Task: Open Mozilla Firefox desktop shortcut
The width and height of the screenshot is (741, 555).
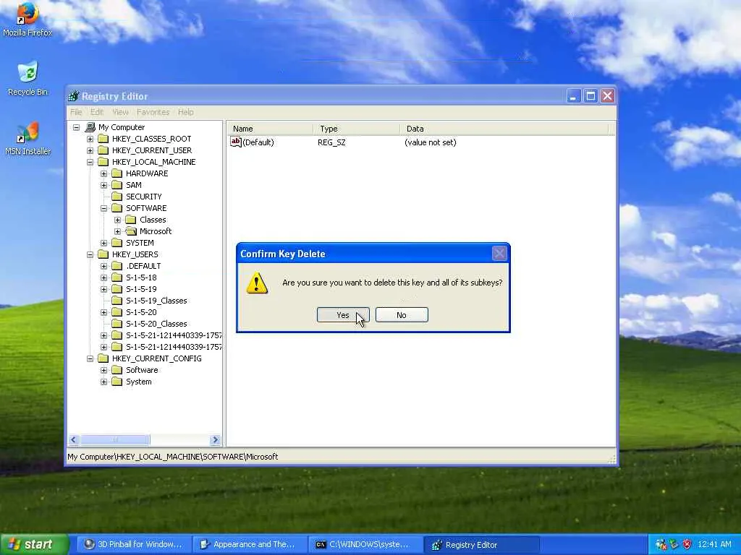Action: click(x=27, y=19)
